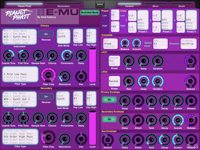The image size is (200, 150).
Task: Switch to the Planet Phatt tab
Action: click(x=24, y=5)
